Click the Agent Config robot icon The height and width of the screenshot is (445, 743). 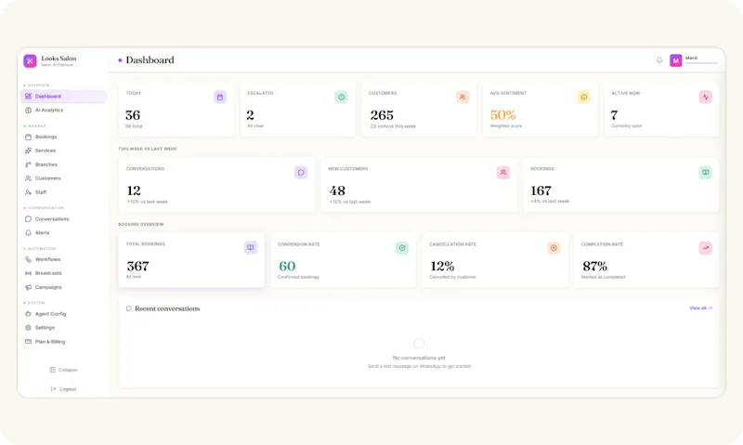pos(28,314)
